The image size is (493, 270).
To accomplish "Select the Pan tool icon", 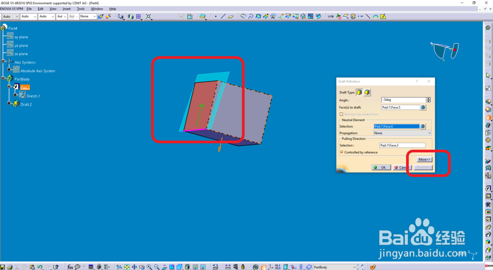I will pos(134,267).
